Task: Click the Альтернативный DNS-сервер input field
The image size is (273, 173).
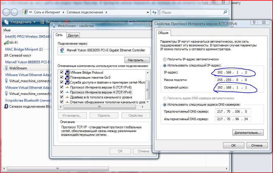Action: tap(233, 119)
